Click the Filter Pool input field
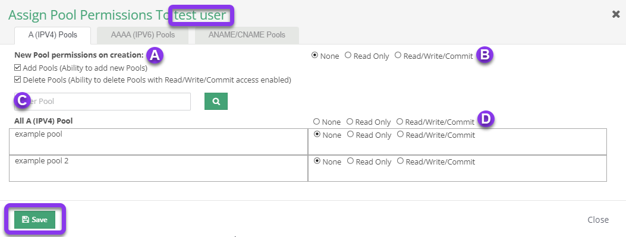Image resolution: width=626 pixels, height=237 pixels. tap(102, 102)
